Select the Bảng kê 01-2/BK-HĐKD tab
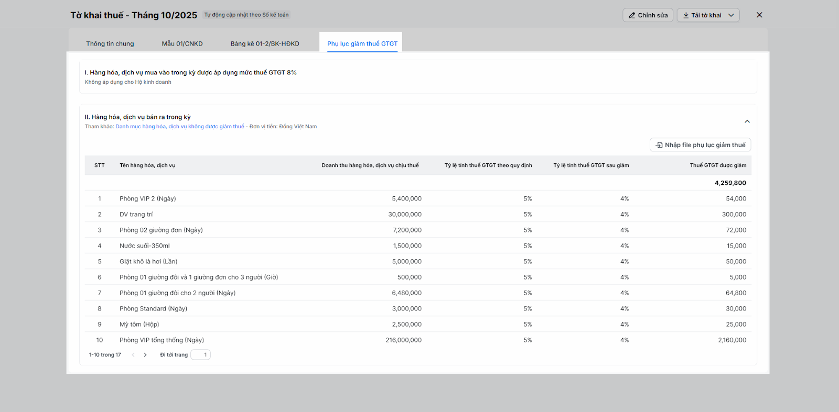Image resolution: width=839 pixels, height=412 pixels. point(265,43)
